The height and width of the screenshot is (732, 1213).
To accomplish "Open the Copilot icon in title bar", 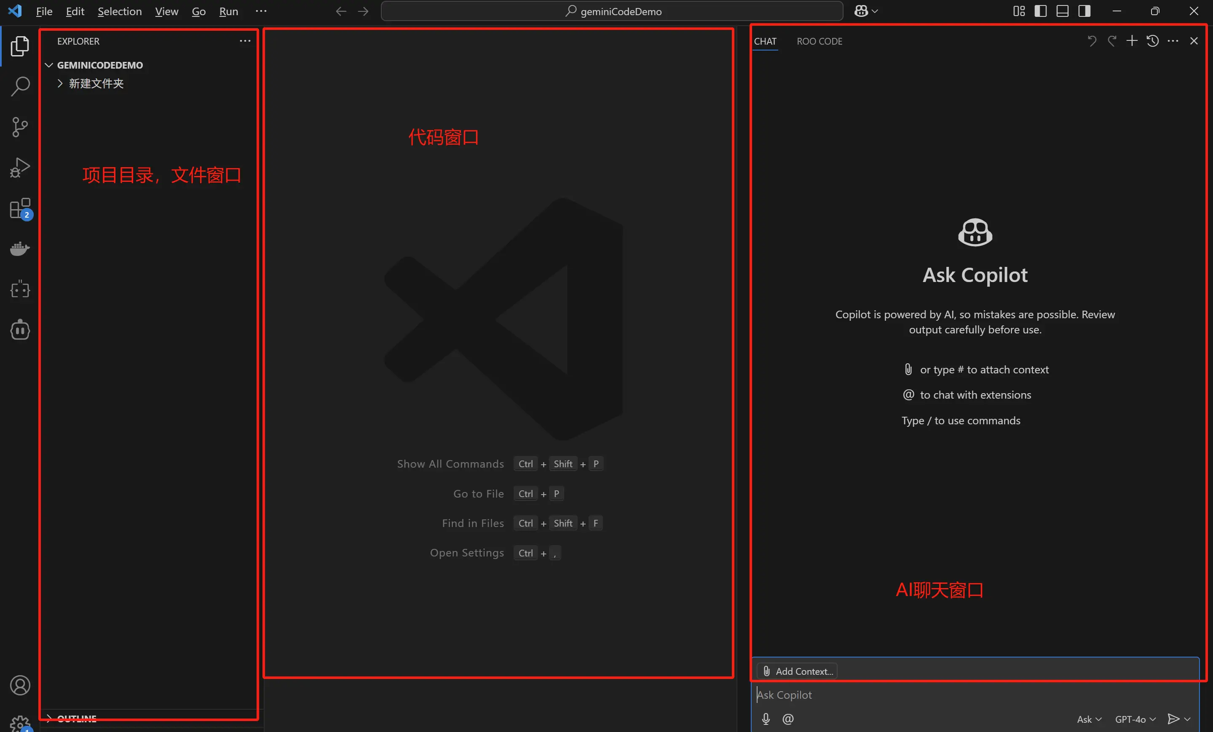I will [x=861, y=11].
